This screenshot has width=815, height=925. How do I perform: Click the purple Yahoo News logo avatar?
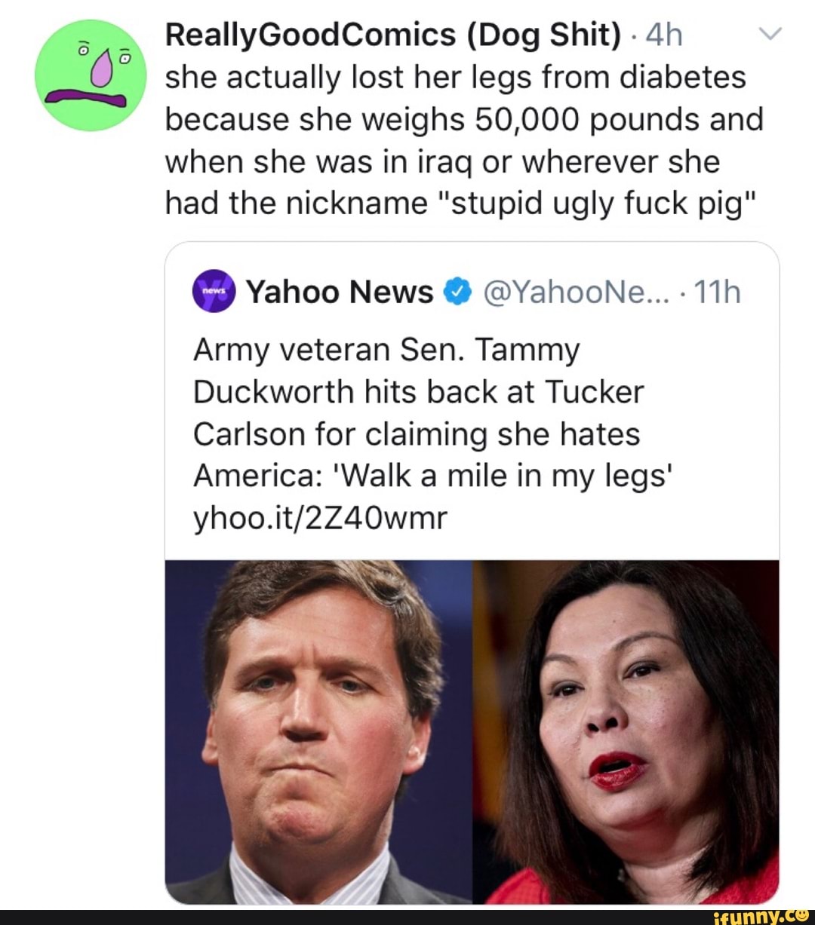(x=214, y=291)
